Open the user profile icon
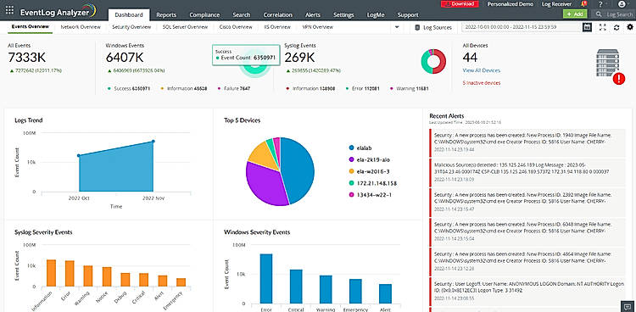The height and width of the screenshot is (312, 636). pyautogui.click(x=622, y=4)
